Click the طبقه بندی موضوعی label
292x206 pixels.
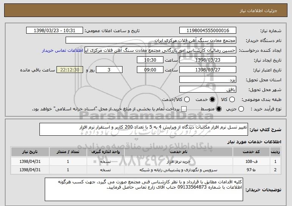261,100
